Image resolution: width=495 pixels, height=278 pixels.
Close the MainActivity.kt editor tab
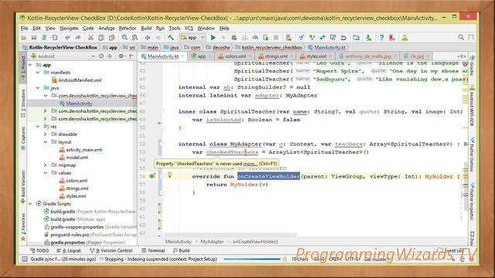coord(183,56)
